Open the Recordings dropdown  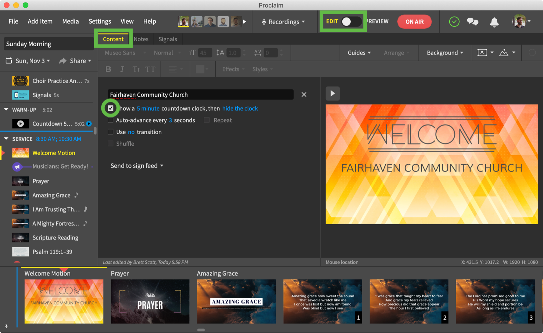pyautogui.click(x=284, y=22)
